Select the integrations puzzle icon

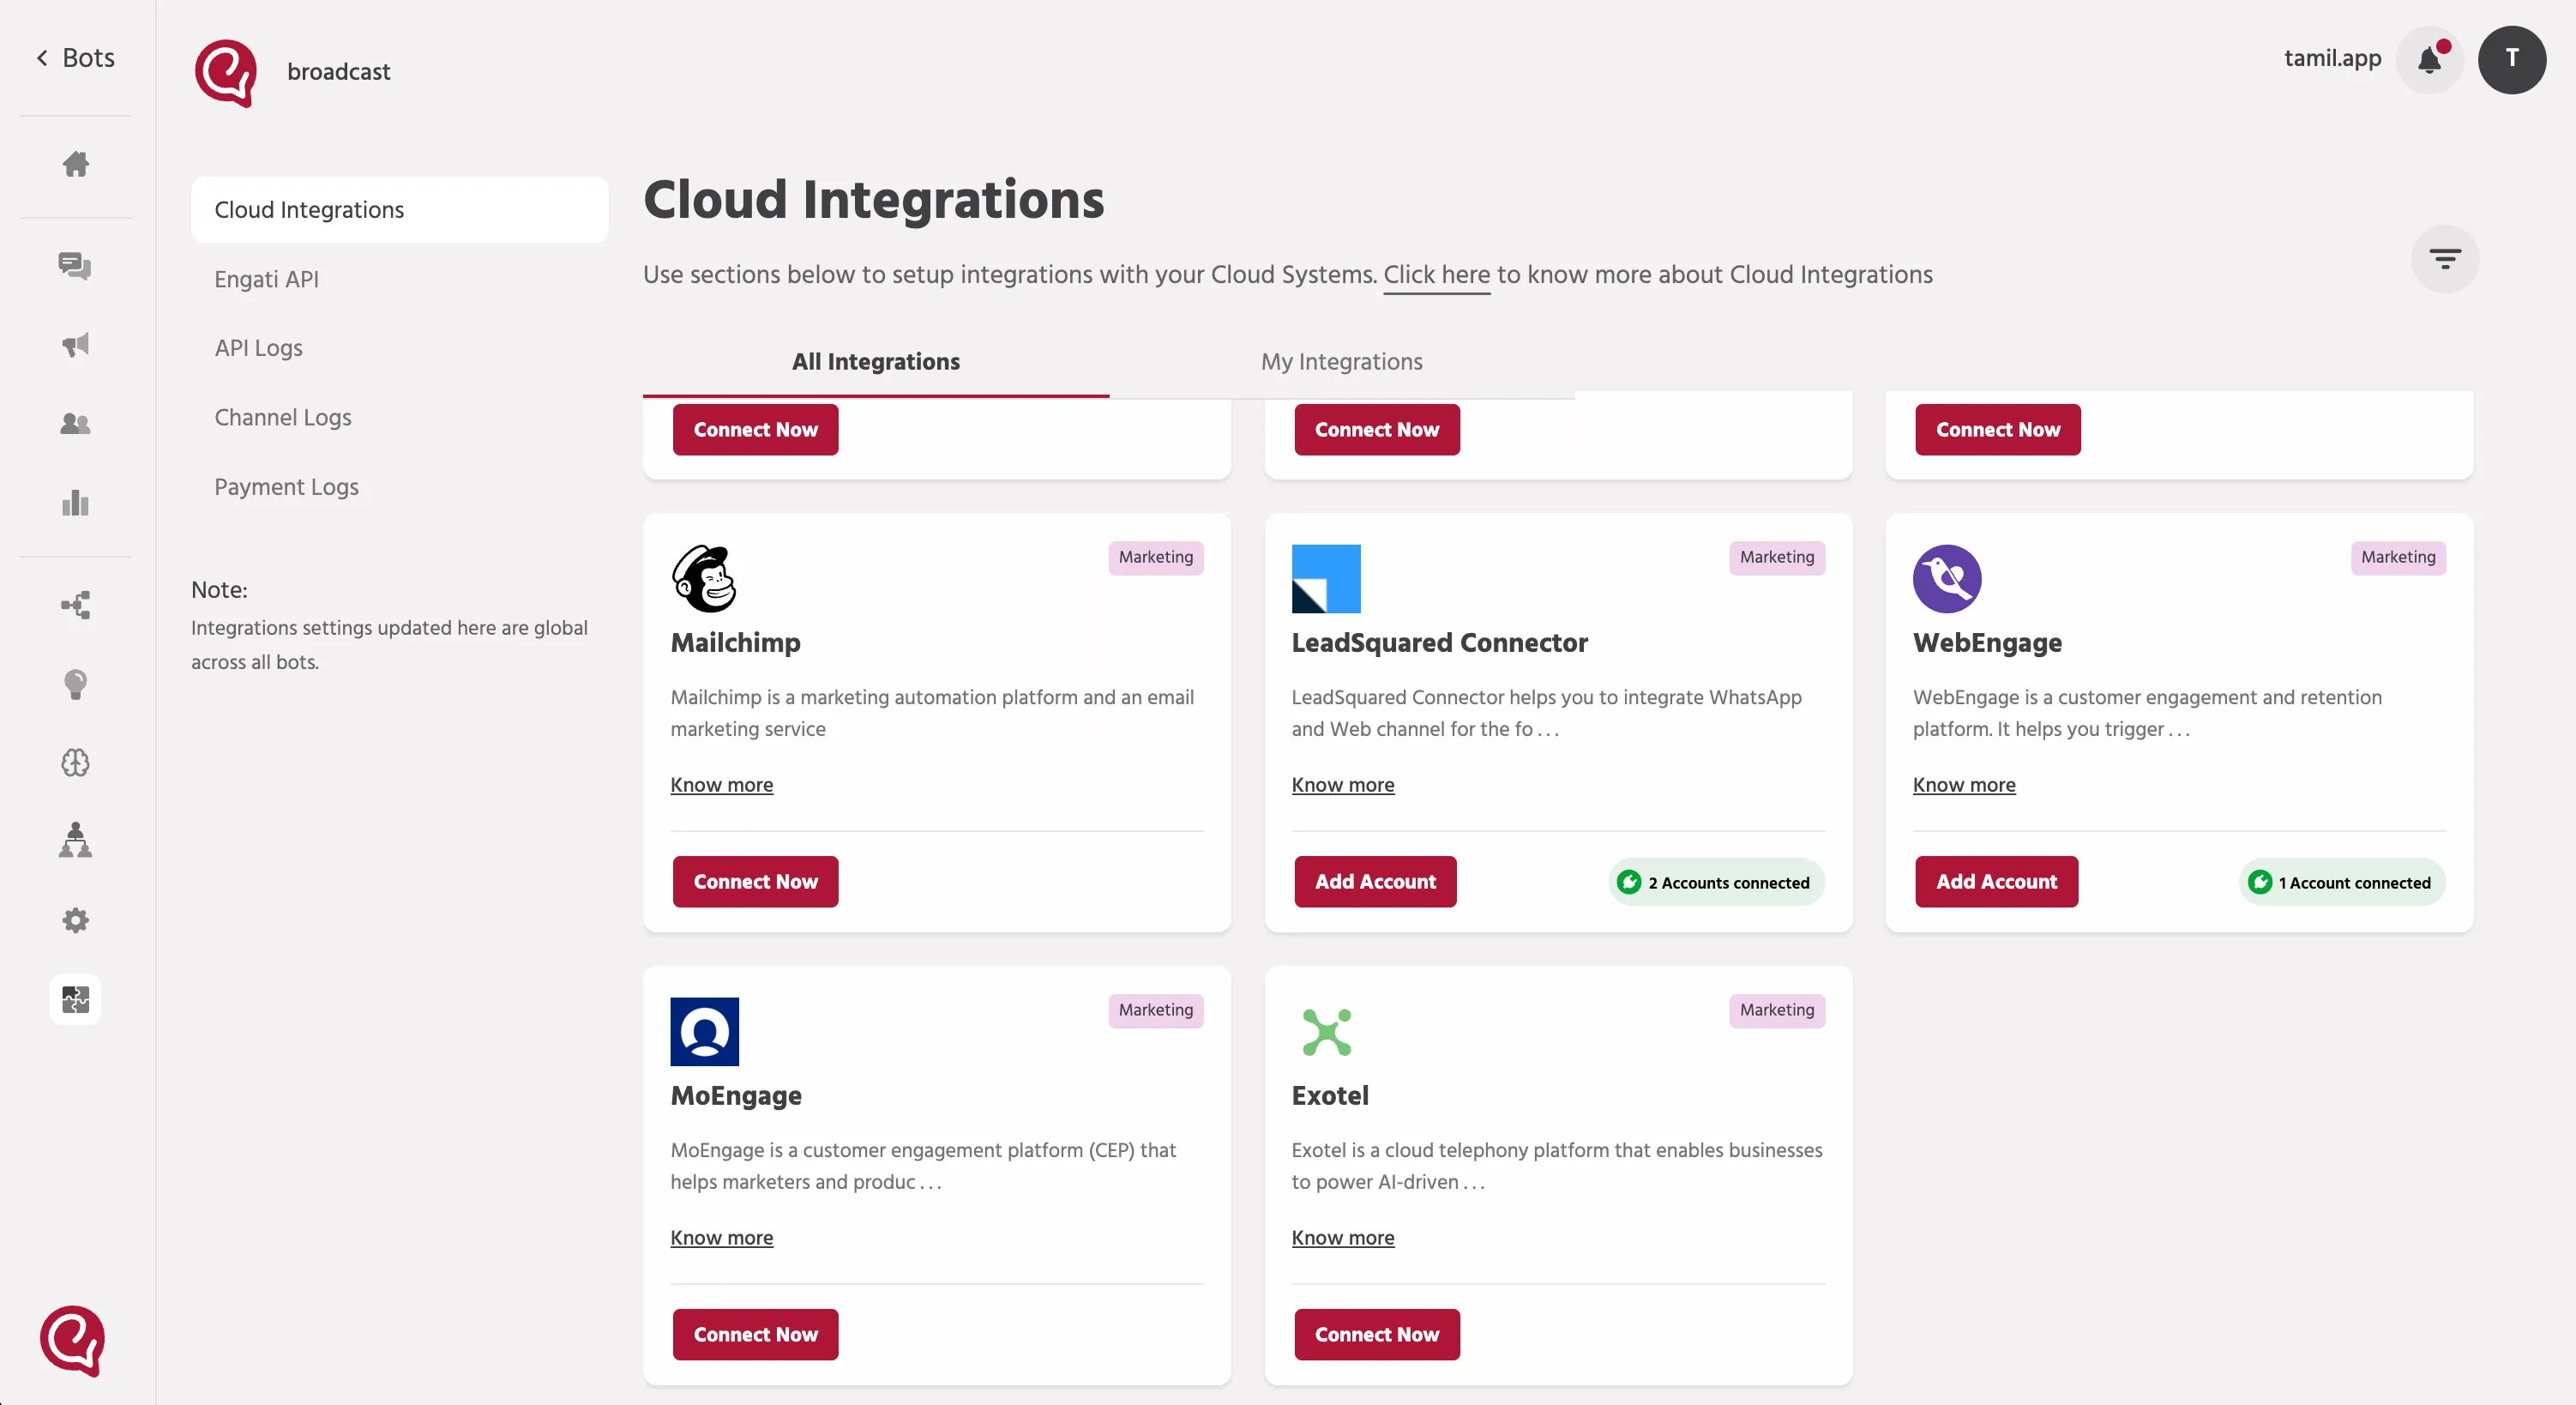pos(75,999)
